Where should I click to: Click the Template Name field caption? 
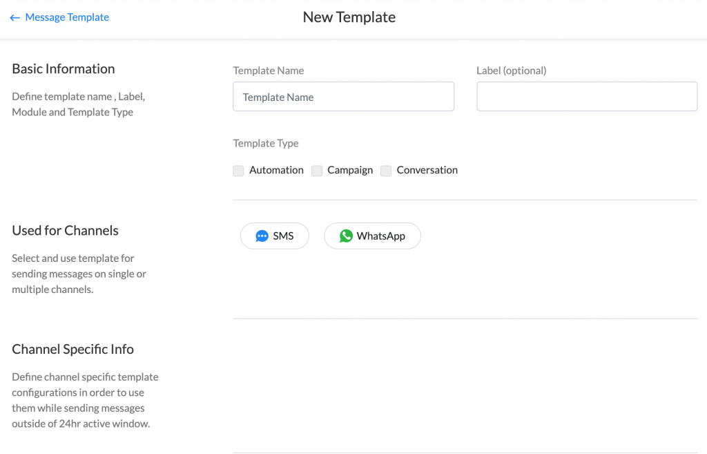269,70
